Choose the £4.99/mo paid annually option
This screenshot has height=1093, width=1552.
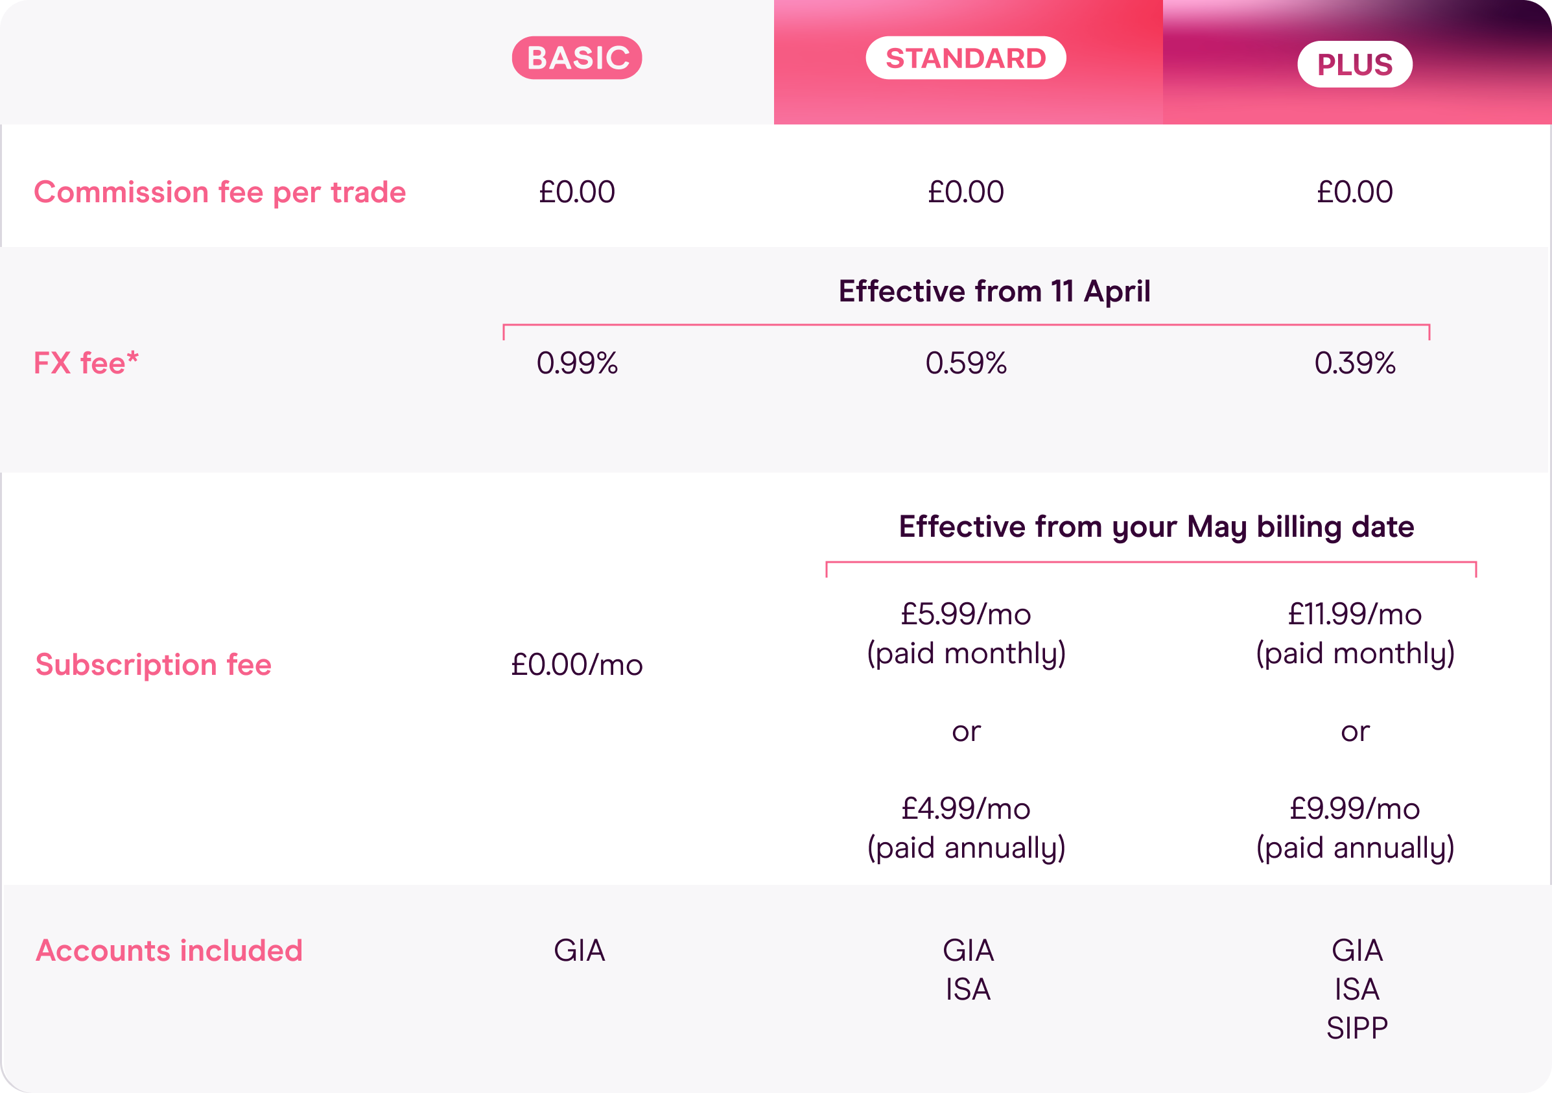click(965, 827)
